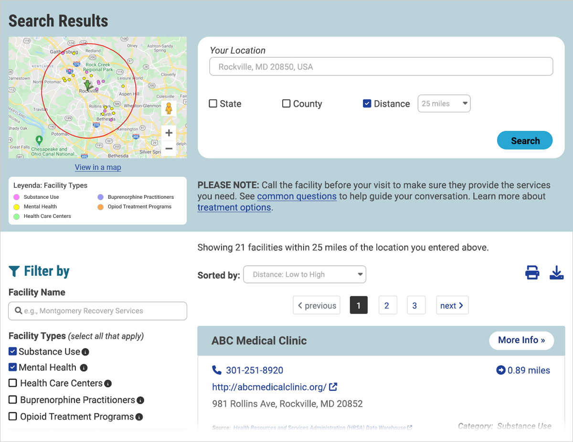Uncheck the Distance checkbox
The width and height of the screenshot is (573, 442).
click(x=367, y=103)
